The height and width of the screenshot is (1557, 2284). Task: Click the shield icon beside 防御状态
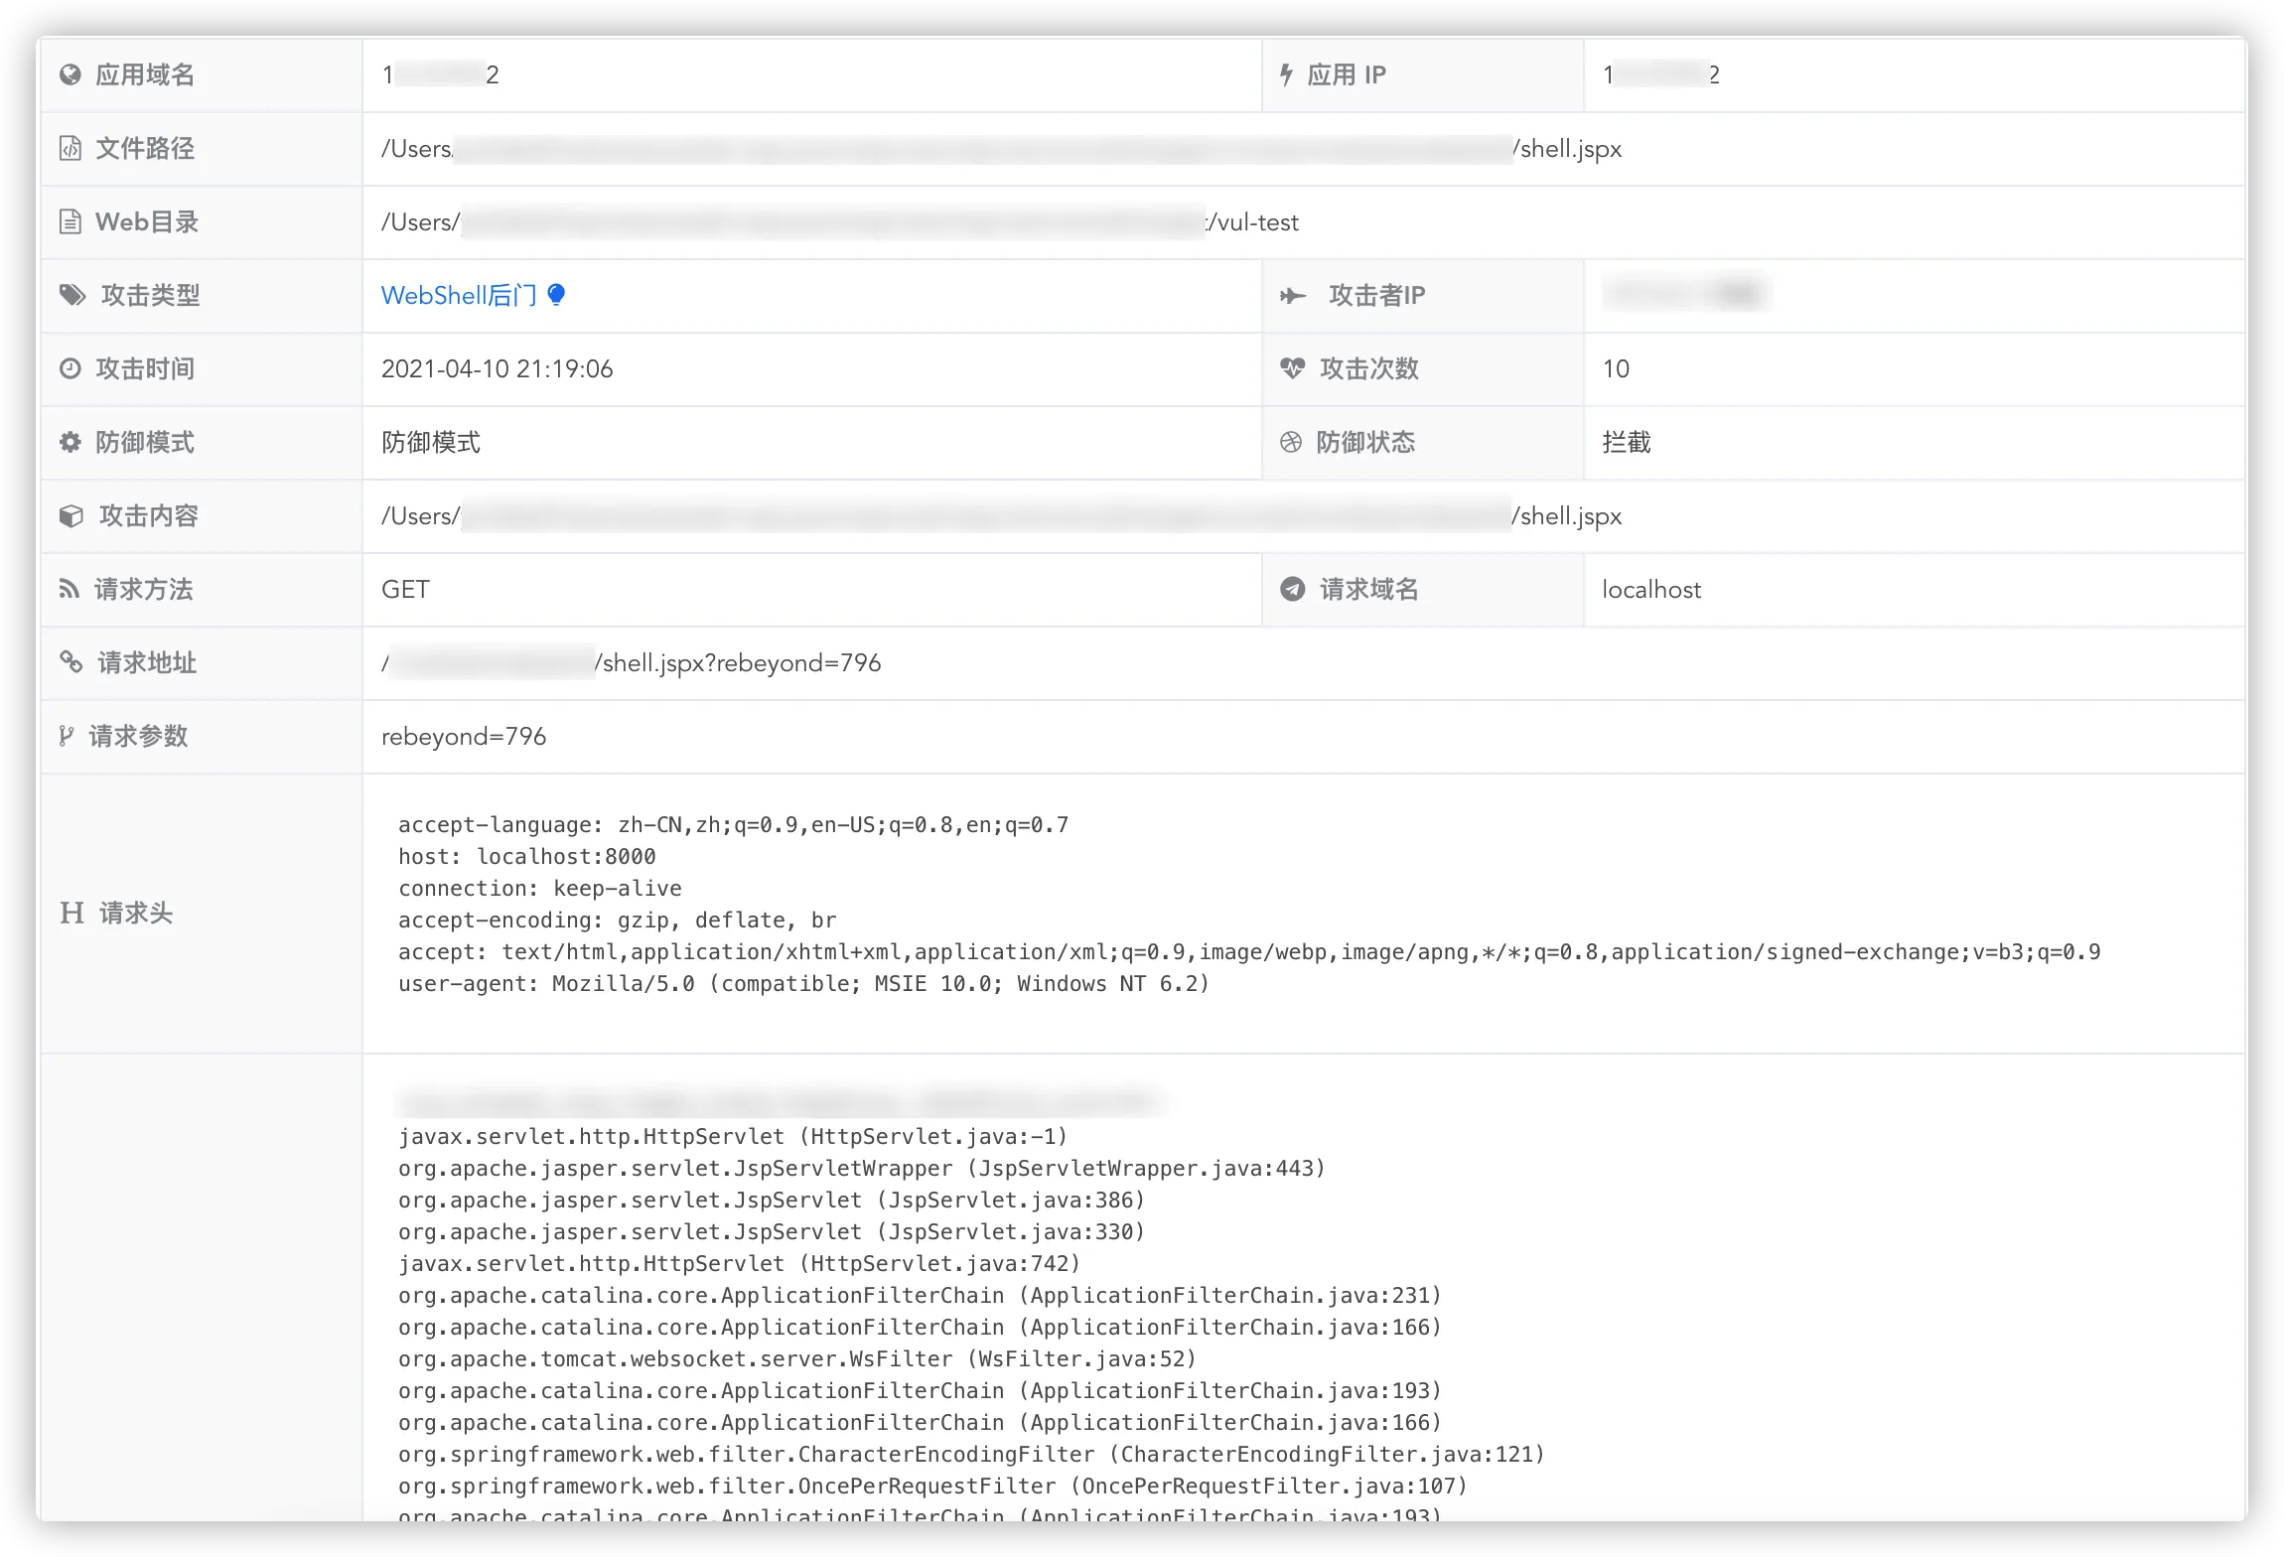coord(1290,442)
